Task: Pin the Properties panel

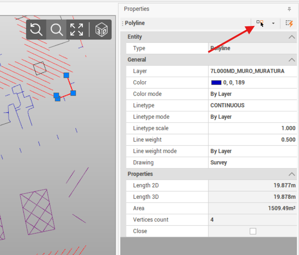Action: [289, 9]
